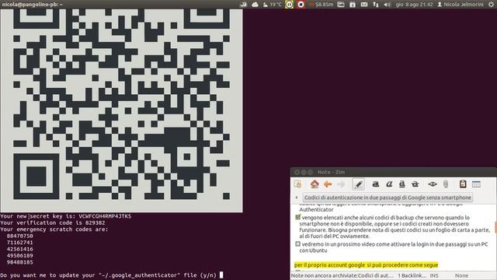Toggle the index pane icon in Zim

coord(297,184)
